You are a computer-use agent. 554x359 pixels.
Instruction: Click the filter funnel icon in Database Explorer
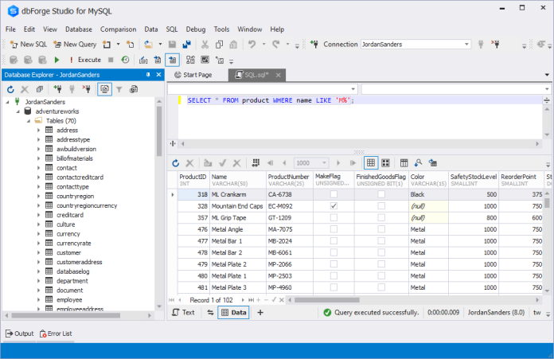click(x=119, y=89)
